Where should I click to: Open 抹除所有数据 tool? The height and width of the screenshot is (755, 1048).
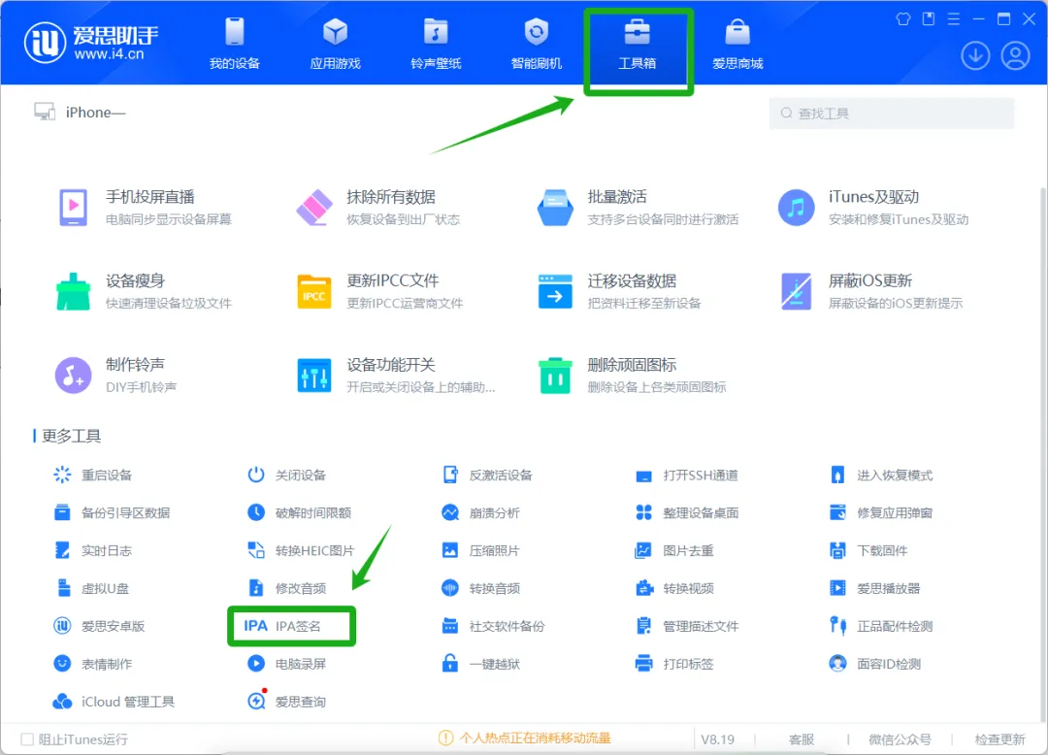(378, 208)
